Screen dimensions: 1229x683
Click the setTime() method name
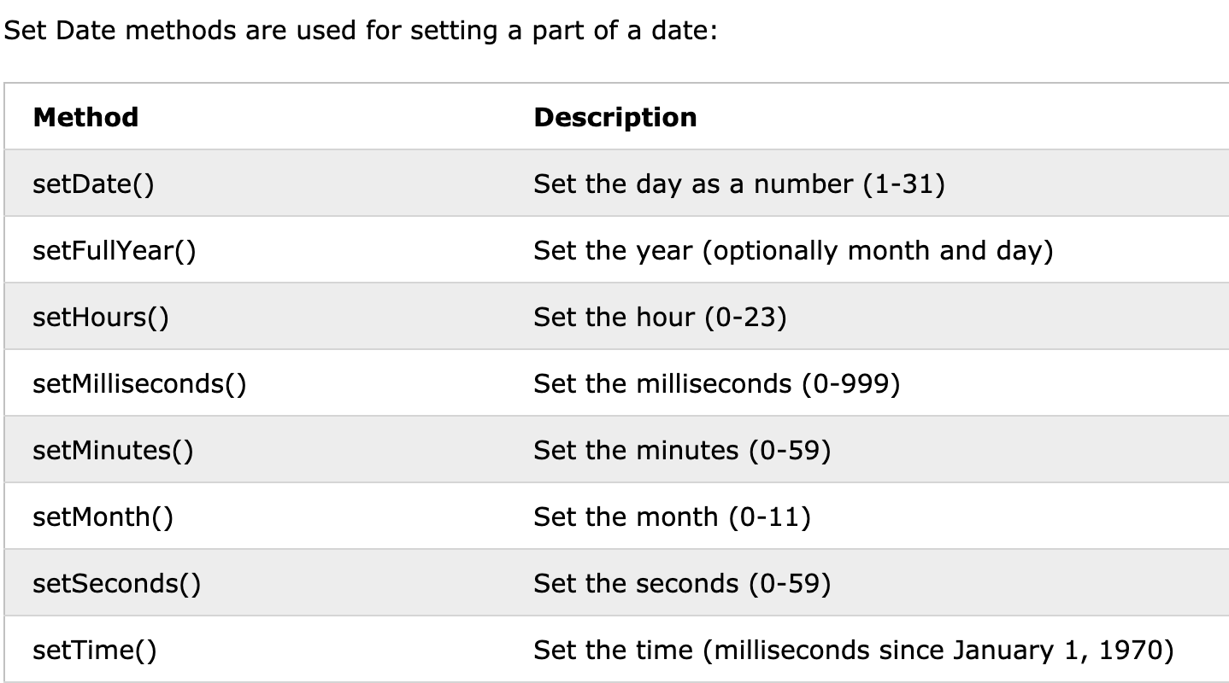95,650
